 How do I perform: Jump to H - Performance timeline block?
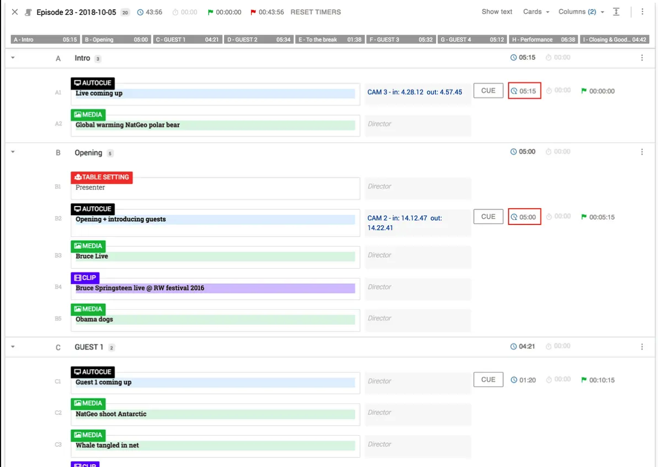click(x=543, y=40)
